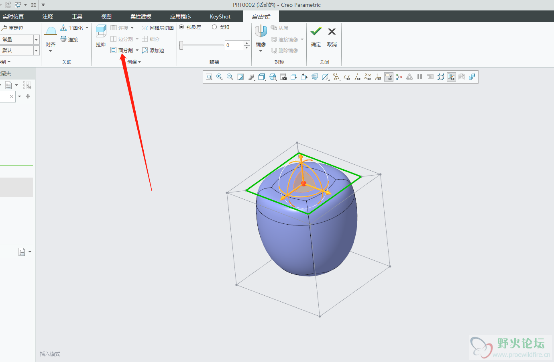
Task: Click the Connect (连接) icon in 关联 group
Action: tap(63, 39)
